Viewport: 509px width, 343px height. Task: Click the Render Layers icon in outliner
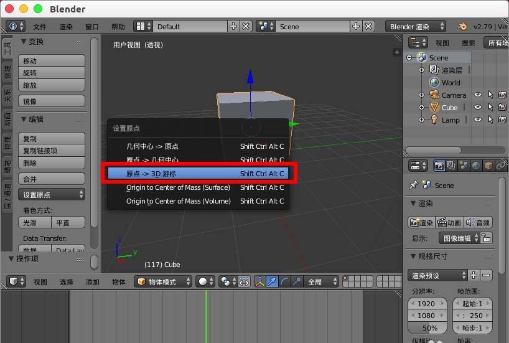click(434, 70)
